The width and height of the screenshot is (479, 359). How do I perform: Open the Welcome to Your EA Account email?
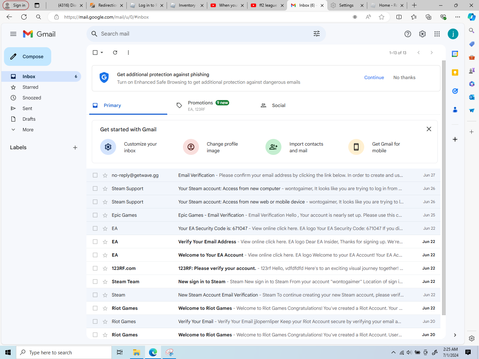(x=263, y=255)
